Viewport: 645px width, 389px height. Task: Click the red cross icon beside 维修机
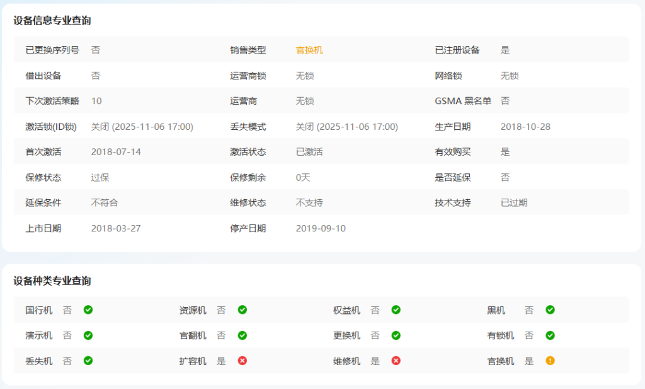tap(396, 361)
